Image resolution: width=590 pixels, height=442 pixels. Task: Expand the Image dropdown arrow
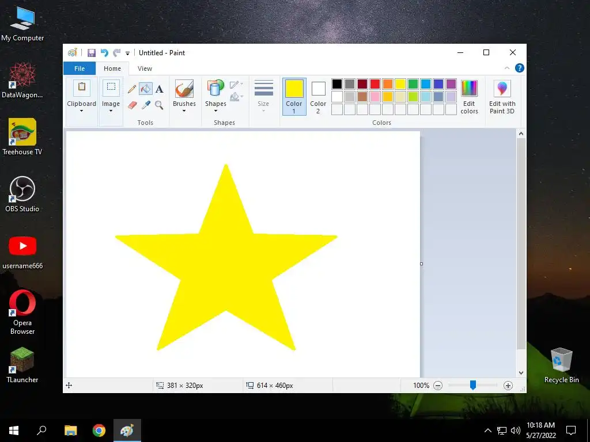[111, 111]
